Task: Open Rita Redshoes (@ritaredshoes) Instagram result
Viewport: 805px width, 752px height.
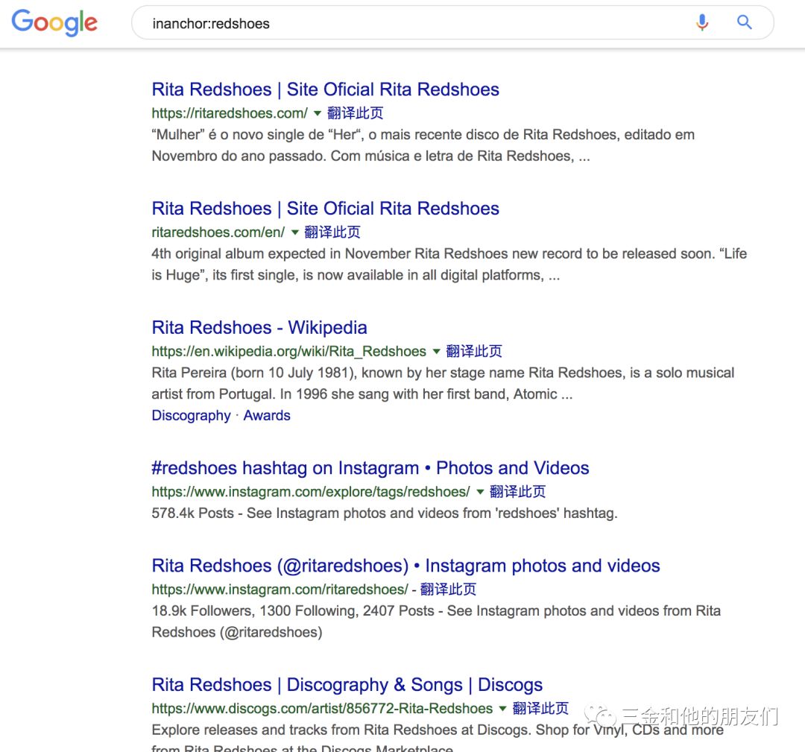Action: click(405, 566)
